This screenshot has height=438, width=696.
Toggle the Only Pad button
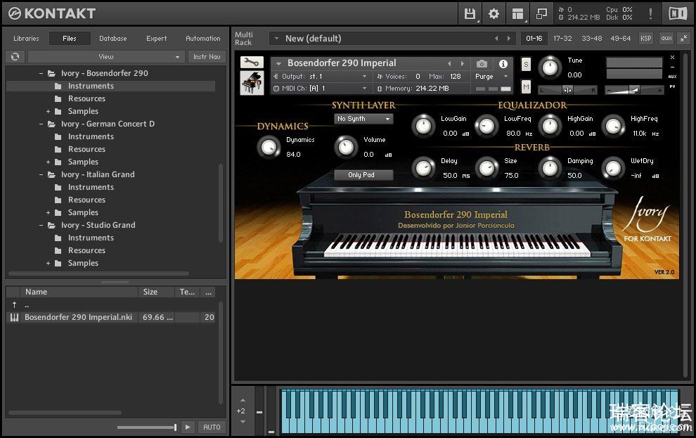pos(361,175)
